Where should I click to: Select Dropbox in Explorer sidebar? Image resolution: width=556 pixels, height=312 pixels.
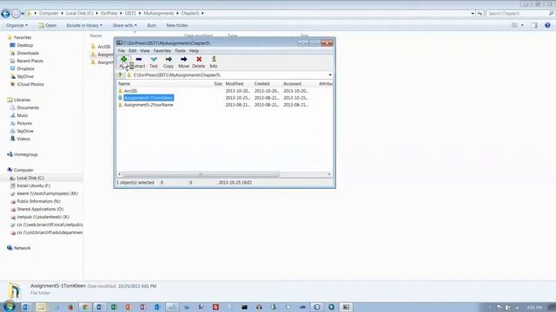tap(25, 68)
